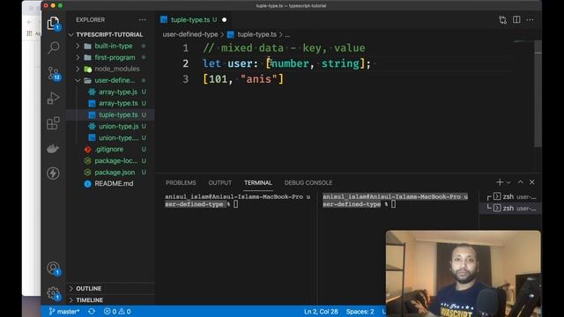Collapse the user-defined-type folder
This screenshot has width=564, height=317.
pos(115,80)
